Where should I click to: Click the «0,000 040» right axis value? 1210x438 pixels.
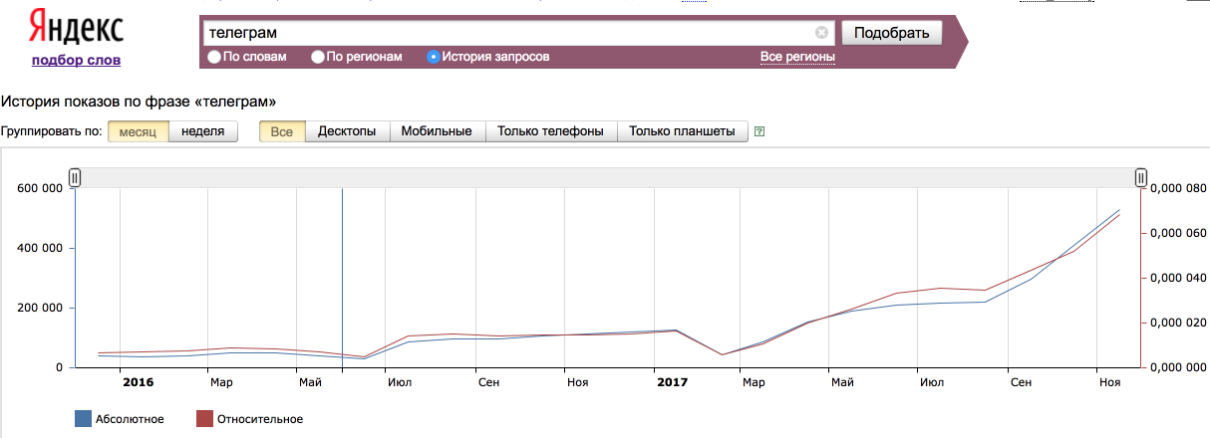point(1178,278)
